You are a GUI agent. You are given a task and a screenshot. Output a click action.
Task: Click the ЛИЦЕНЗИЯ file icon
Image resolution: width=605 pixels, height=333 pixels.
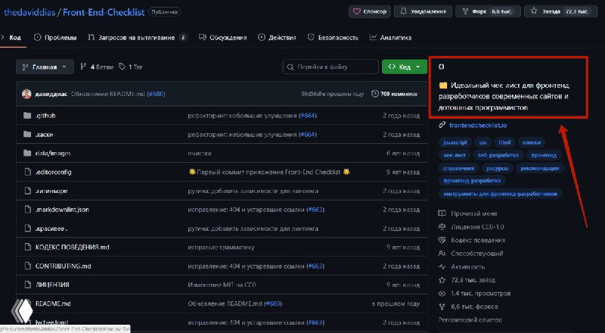coord(27,285)
